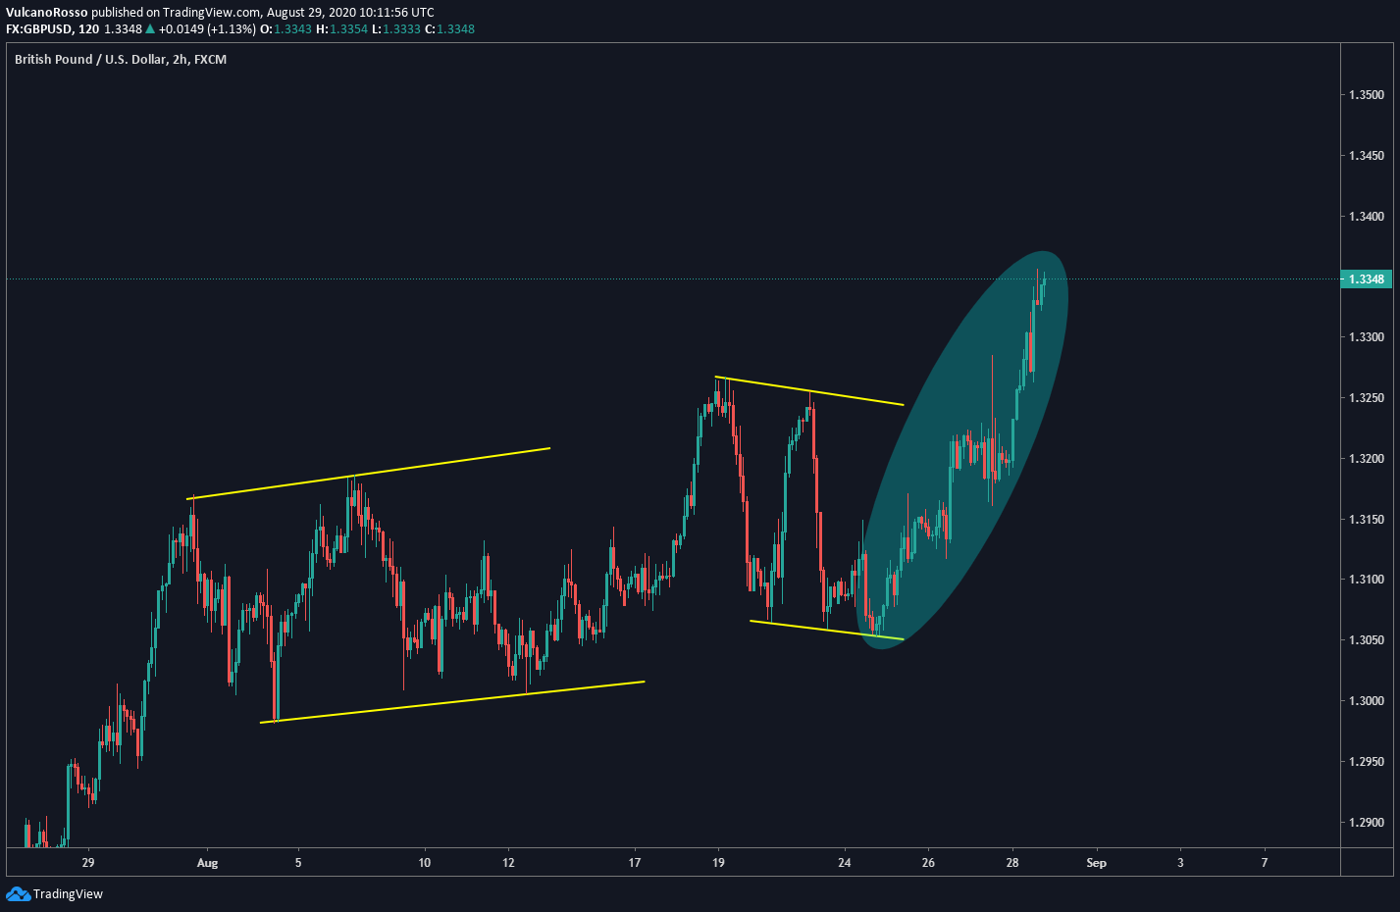Screen dimensions: 1400x912
Task: Click the +0.0149 (+1.13%) change value
Action: tap(207, 29)
